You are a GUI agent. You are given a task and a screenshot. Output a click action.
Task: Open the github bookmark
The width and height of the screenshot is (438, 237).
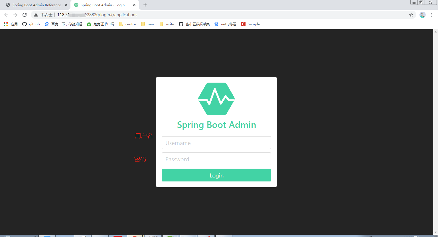click(31, 24)
